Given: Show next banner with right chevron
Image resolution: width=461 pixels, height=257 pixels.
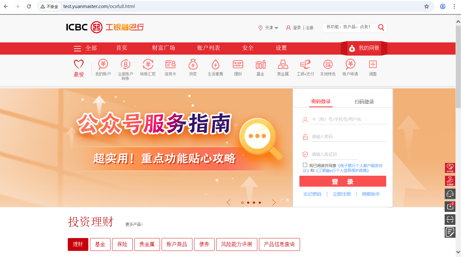Looking at the screenshot, I should pyautogui.click(x=274, y=202).
